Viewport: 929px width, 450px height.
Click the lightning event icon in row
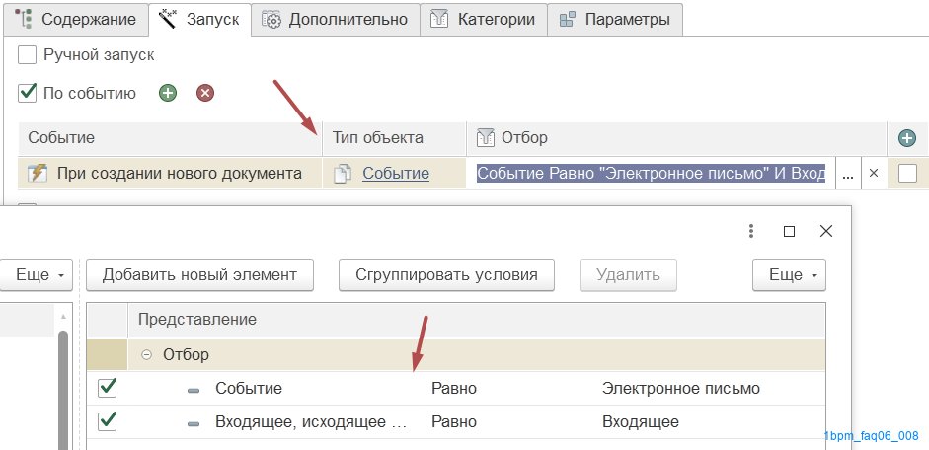tap(38, 174)
